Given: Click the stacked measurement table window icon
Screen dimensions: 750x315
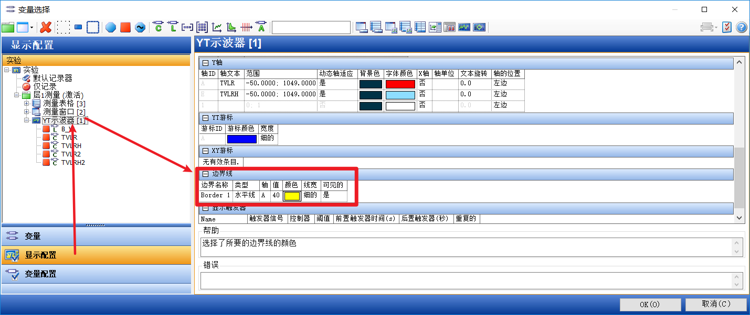Looking at the screenshot, I should (x=376, y=27).
